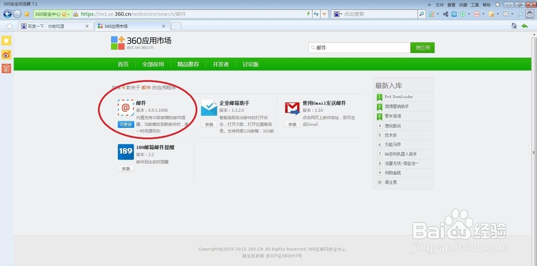Viewport: 537px width, 266px height.
Task: Click the yellow notes extension icon
Action: point(491,14)
